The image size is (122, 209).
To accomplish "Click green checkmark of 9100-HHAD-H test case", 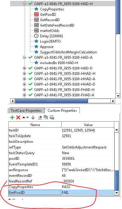I will [30, 73].
